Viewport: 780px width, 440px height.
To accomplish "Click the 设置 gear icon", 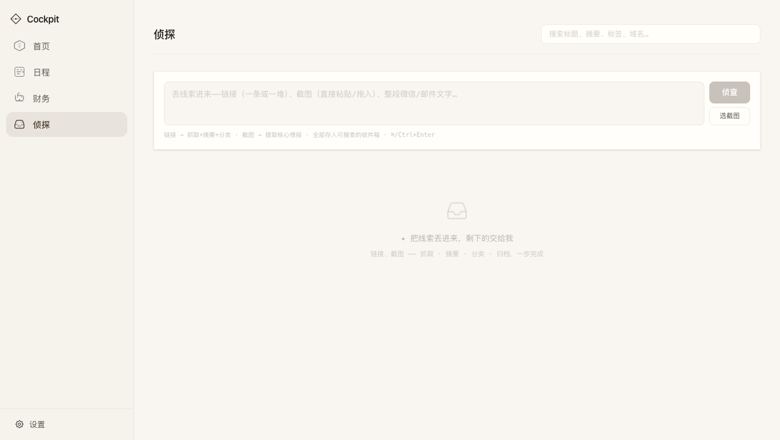I will (19, 424).
